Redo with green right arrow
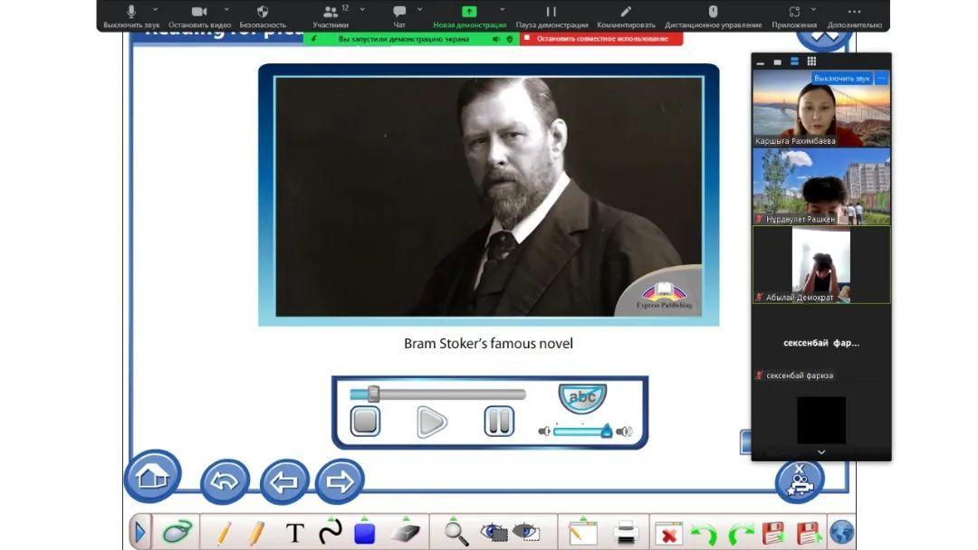Screen dimensions: 978x550 (x=741, y=534)
